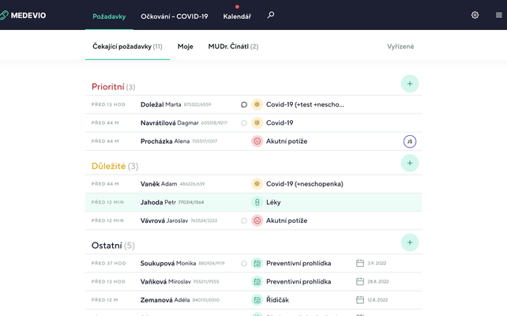The image size is (507, 316).
Task: Open the Kalendář tab
Action: click(x=238, y=16)
